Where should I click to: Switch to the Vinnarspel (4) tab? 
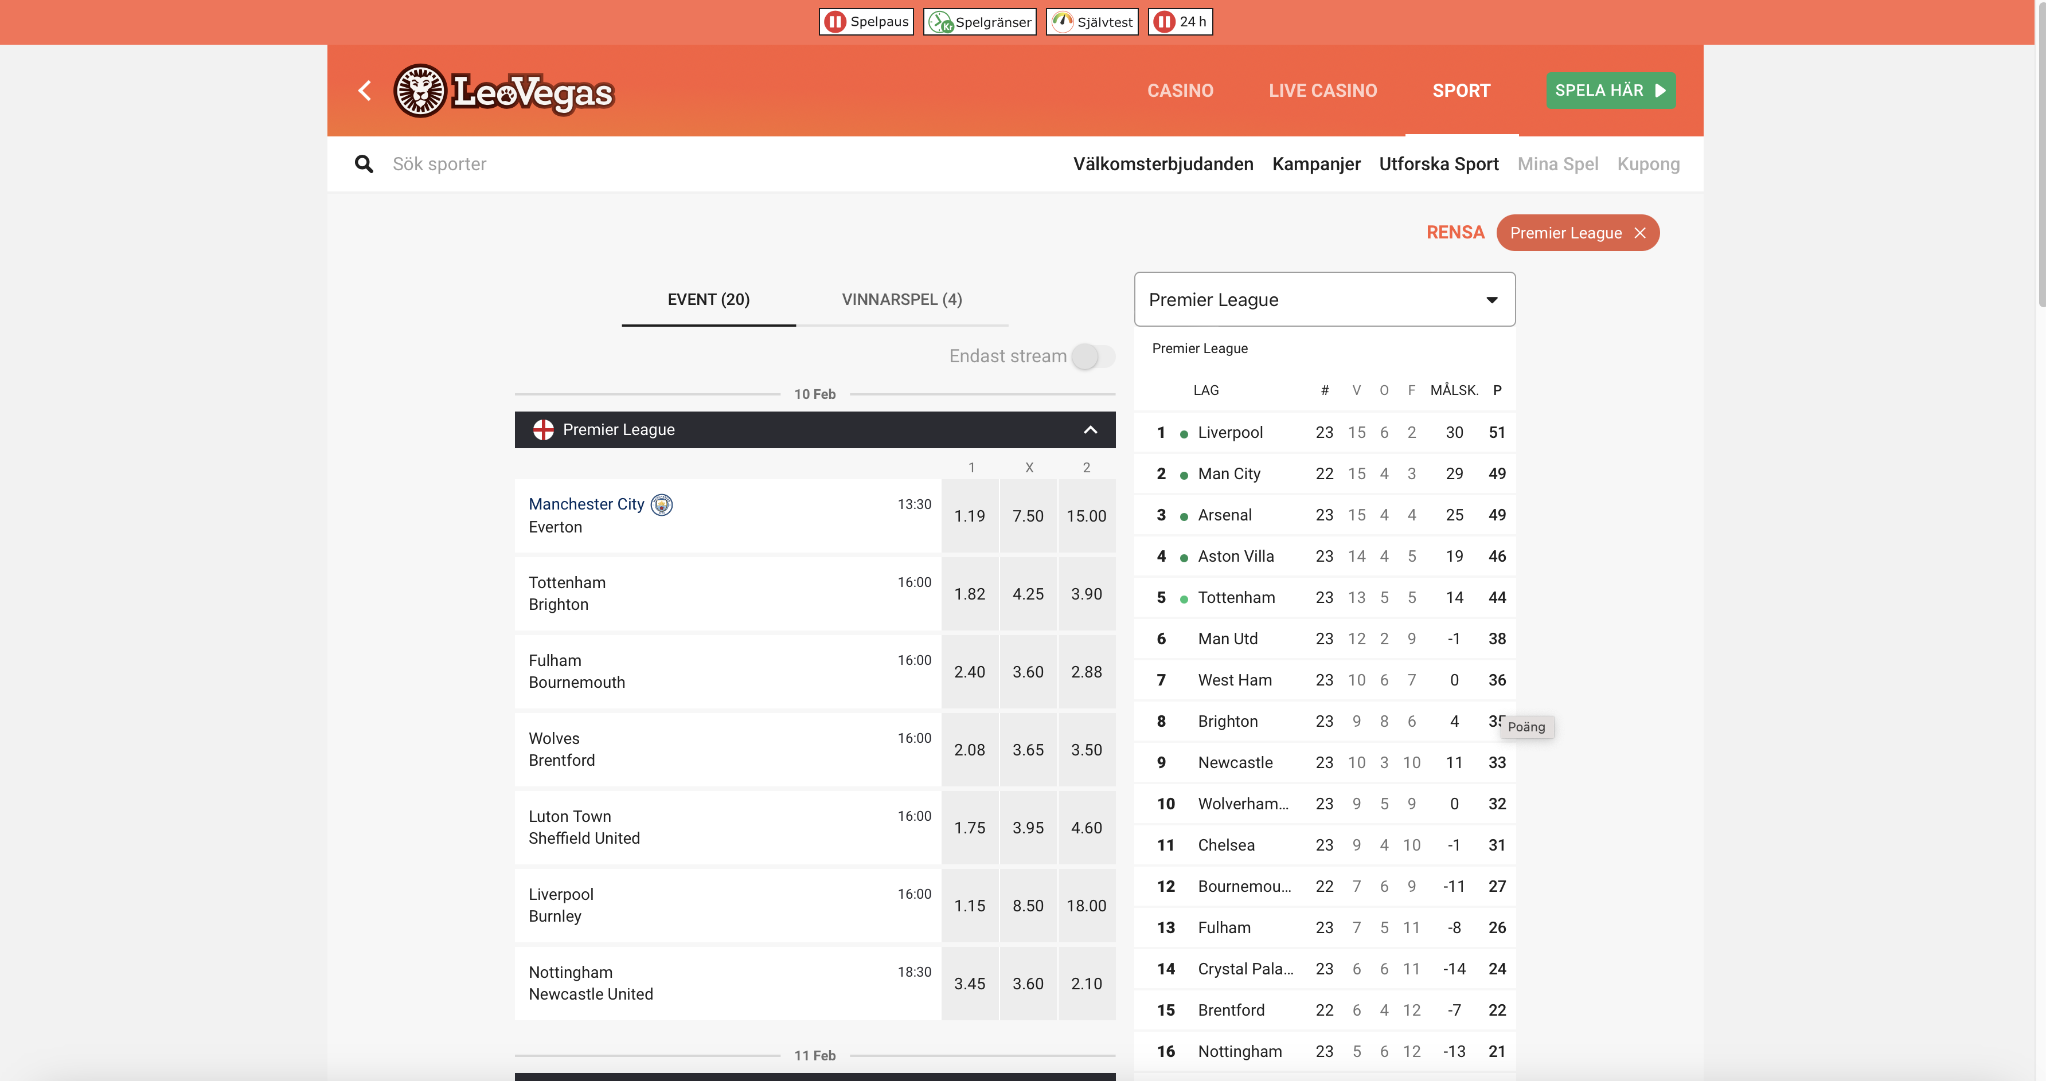point(901,299)
